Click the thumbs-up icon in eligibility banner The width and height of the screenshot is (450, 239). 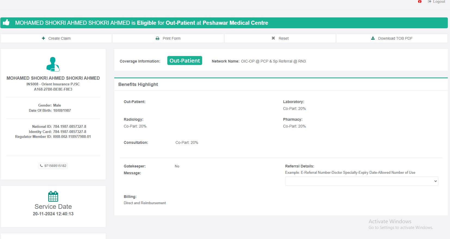click(x=6, y=23)
